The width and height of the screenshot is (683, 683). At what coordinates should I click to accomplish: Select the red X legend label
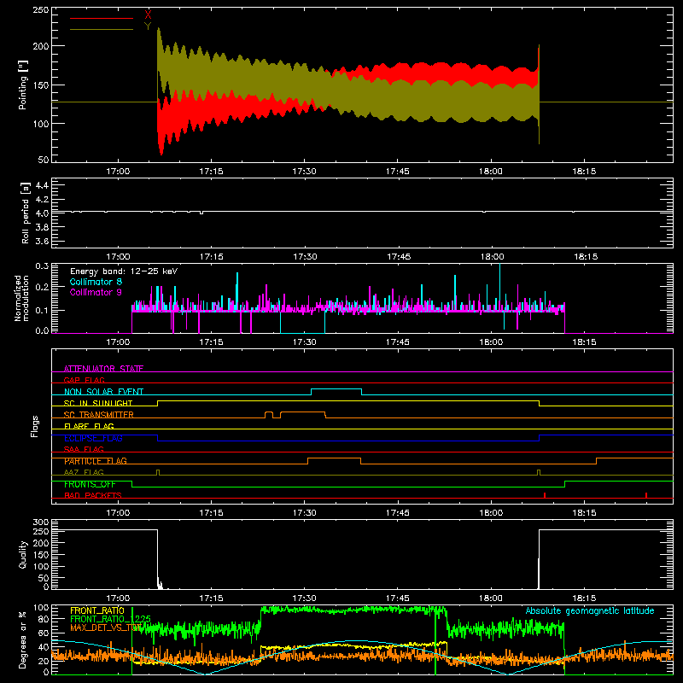[148, 15]
